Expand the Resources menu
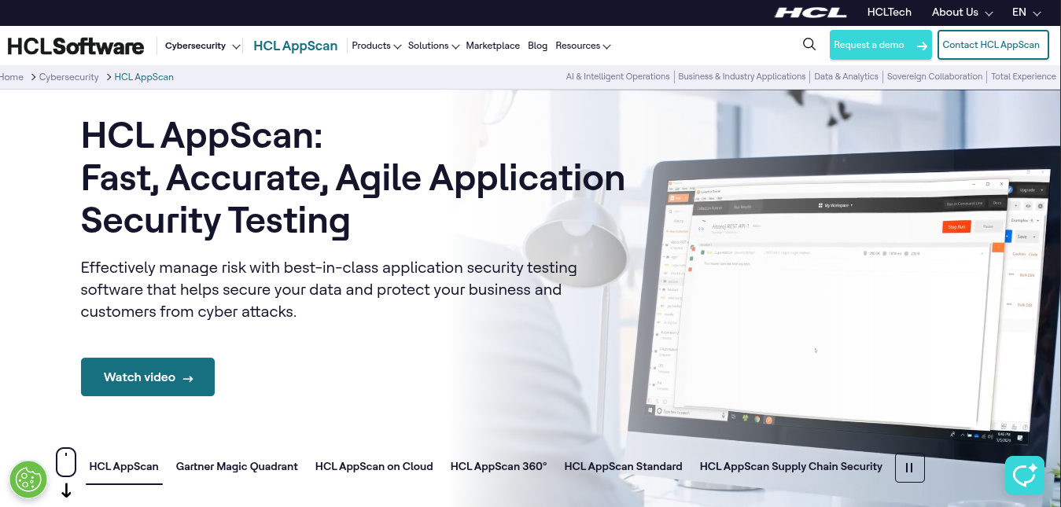The width and height of the screenshot is (1061, 507). pos(583,46)
